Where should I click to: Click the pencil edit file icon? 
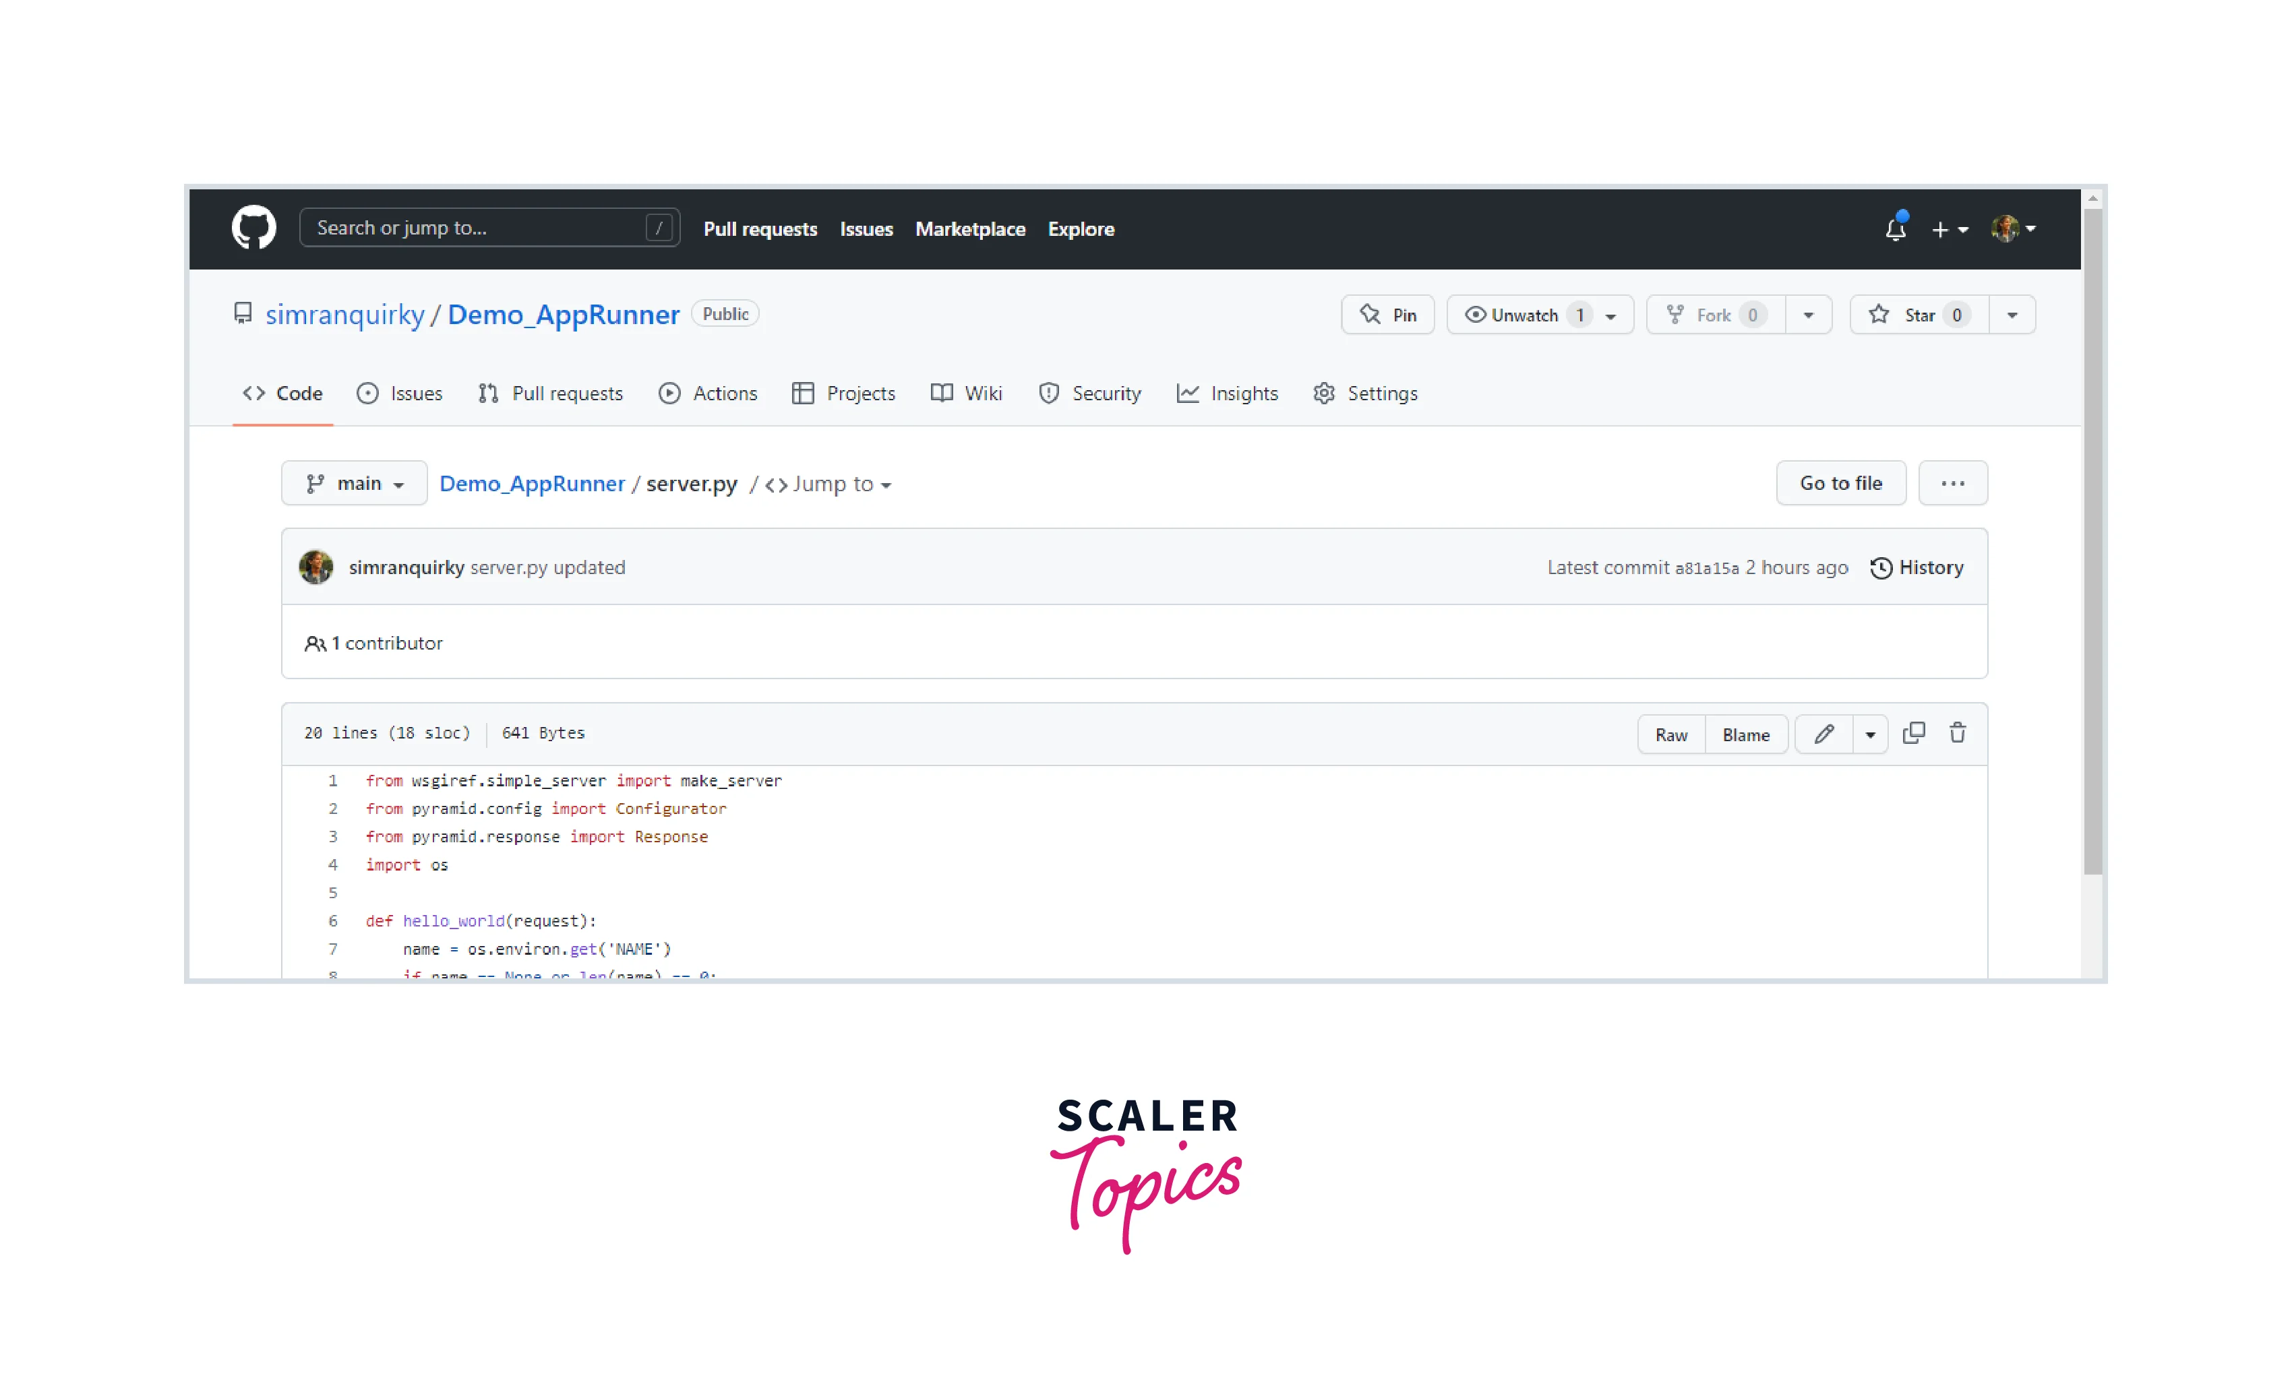click(1823, 734)
